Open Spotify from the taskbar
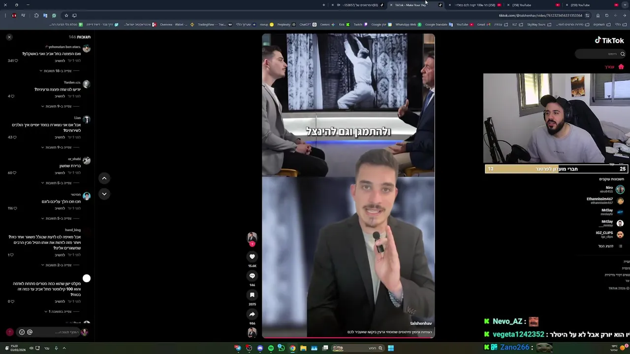 click(x=271, y=348)
